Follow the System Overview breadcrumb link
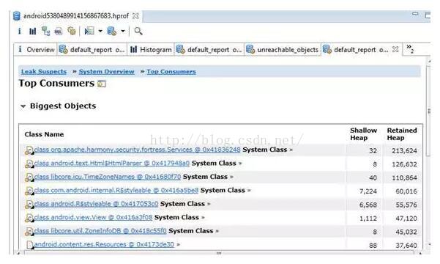 (106, 72)
